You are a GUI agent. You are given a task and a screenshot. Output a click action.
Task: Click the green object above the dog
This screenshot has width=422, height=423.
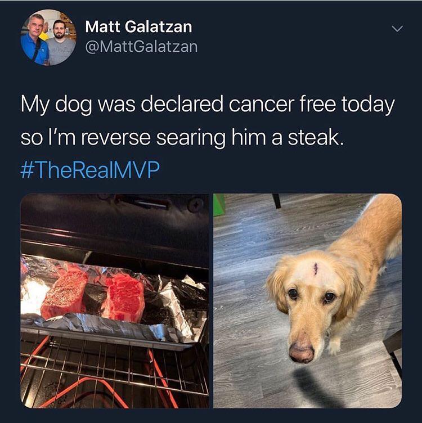point(219,205)
